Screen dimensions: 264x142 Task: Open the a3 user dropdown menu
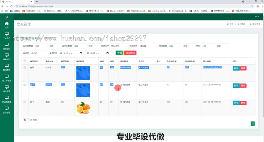(x=257, y=16)
